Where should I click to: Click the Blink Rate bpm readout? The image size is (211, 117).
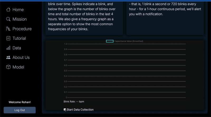pyautogui.click(x=74, y=101)
